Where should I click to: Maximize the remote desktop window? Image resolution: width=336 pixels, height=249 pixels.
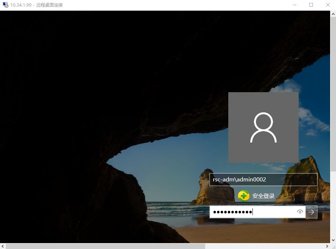pyautogui.click(x=311, y=5)
